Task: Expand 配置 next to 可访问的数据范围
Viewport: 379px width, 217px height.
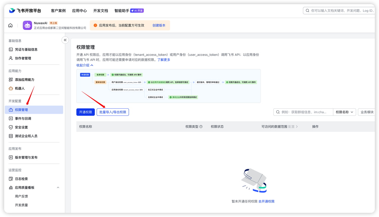Action: pyautogui.click(x=293, y=127)
